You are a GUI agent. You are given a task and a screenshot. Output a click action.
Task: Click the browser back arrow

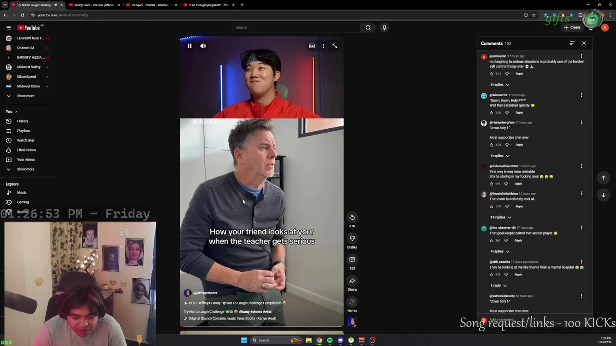coord(5,15)
